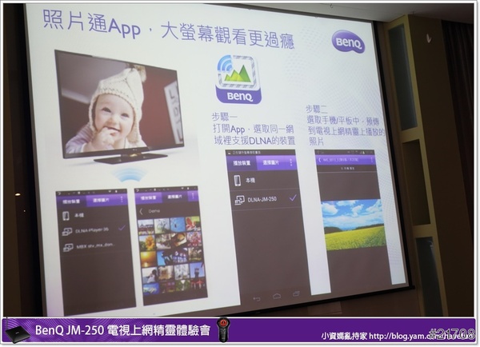This screenshot has height=347, width=480.
Task: Select the 本機 row in the 步驟一 phone screen
Action: click(x=263, y=181)
